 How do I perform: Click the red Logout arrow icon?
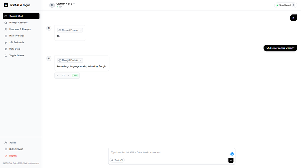[6, 156]
